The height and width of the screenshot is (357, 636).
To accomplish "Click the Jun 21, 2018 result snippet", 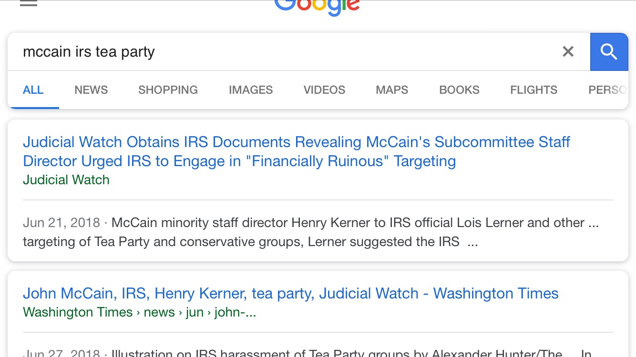I will pyautogui.click(x=311, y=232).
